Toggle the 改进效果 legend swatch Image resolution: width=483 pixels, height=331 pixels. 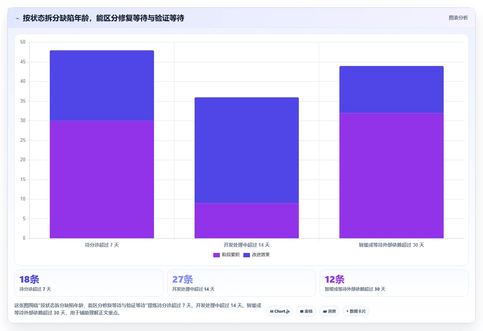coord(246,255)
